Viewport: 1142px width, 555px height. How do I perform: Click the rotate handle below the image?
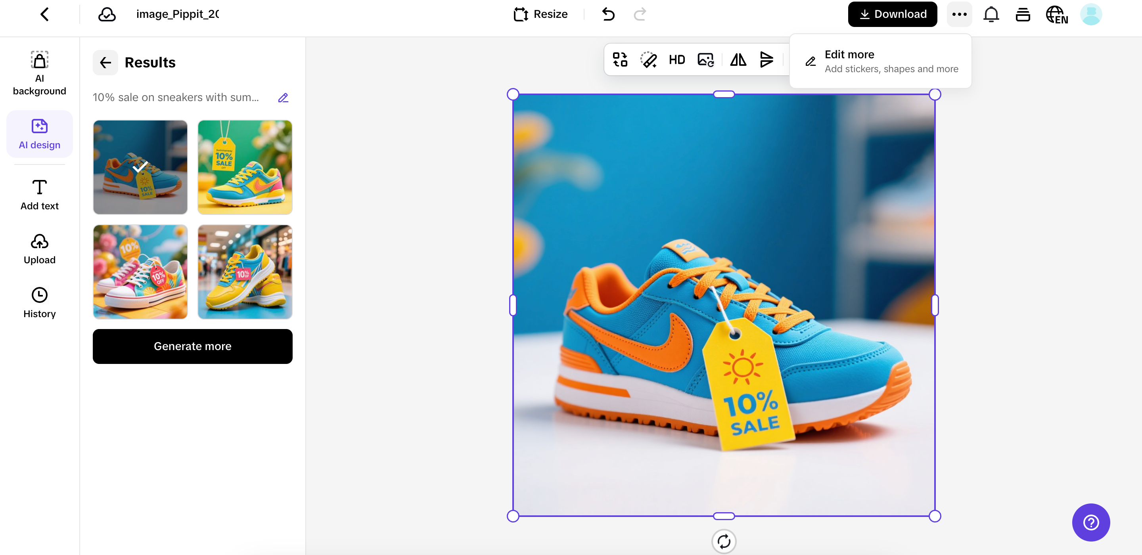(x=724, y=541)
